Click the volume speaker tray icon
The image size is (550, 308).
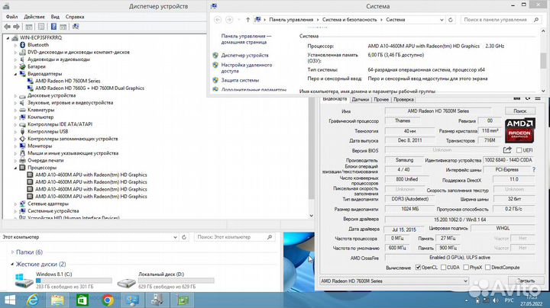pos(495,300)
